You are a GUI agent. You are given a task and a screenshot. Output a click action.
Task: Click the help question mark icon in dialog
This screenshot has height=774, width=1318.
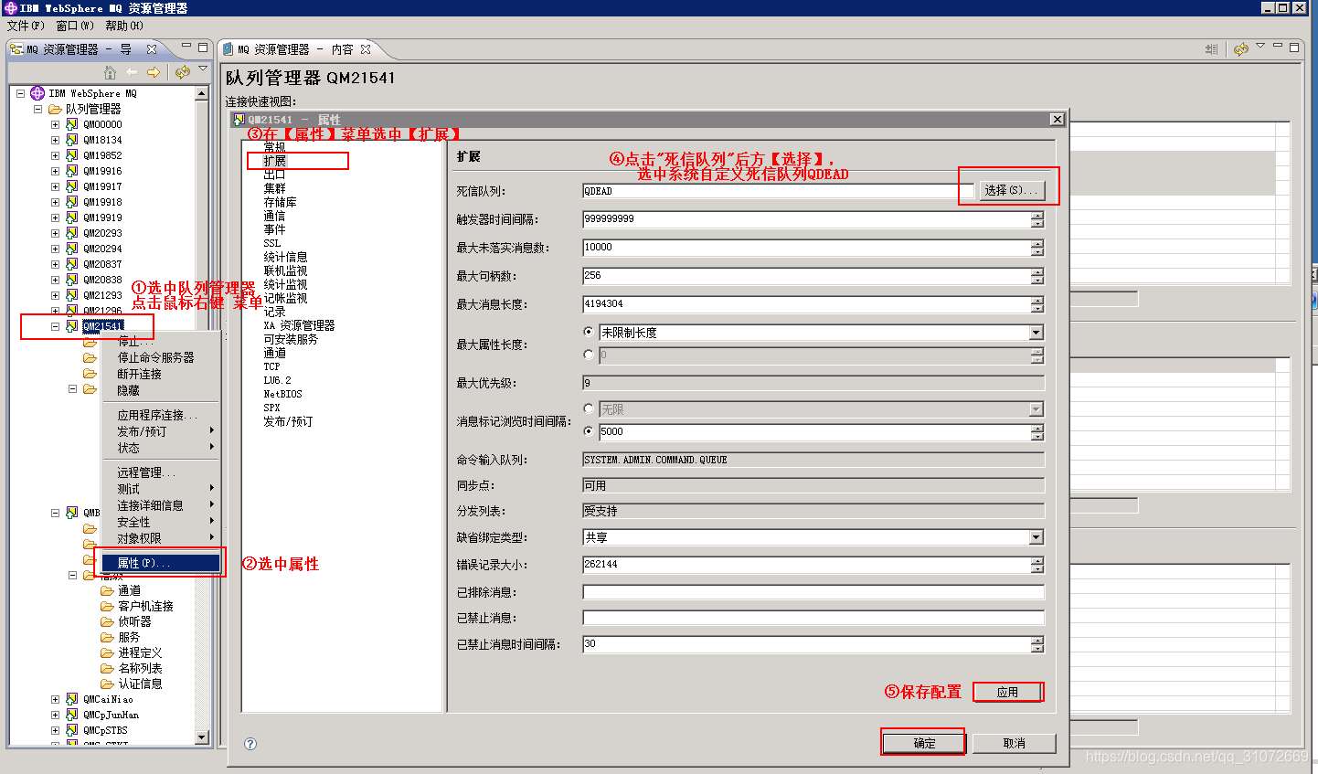pyautogui.click(x=250, y=744)
